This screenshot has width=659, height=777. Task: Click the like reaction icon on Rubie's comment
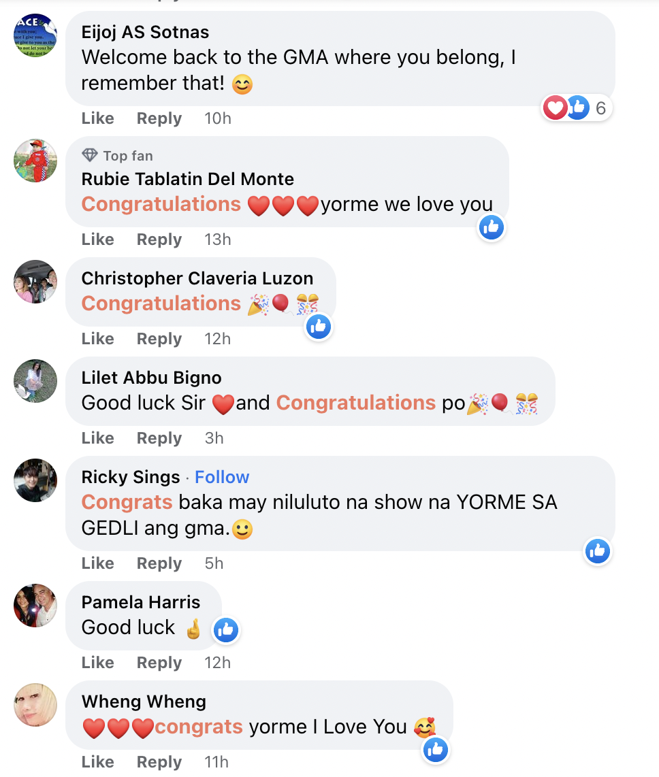(492, 227)
